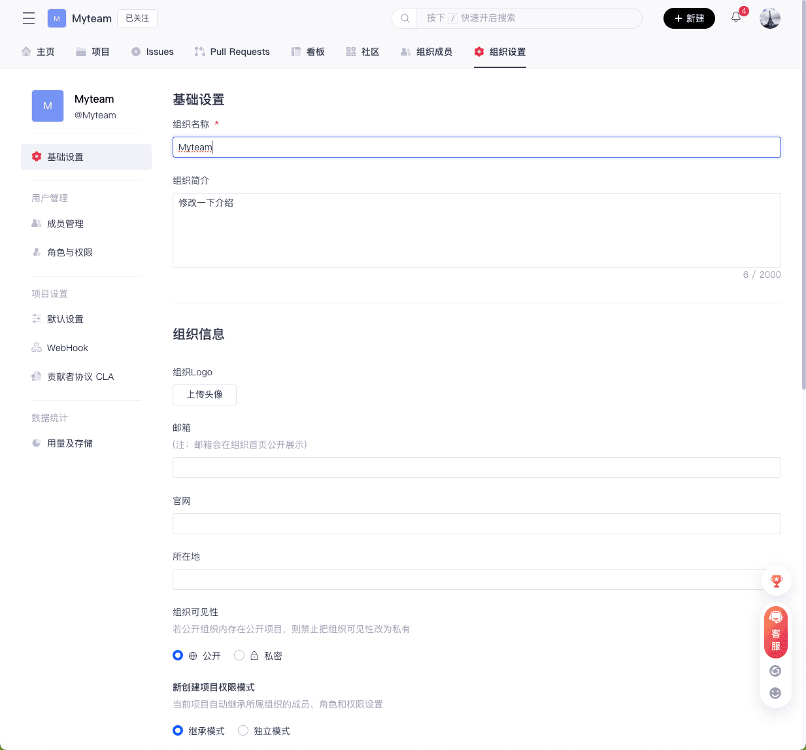
Task: Click the notification bell icon
Action: [x=736, y=18]
